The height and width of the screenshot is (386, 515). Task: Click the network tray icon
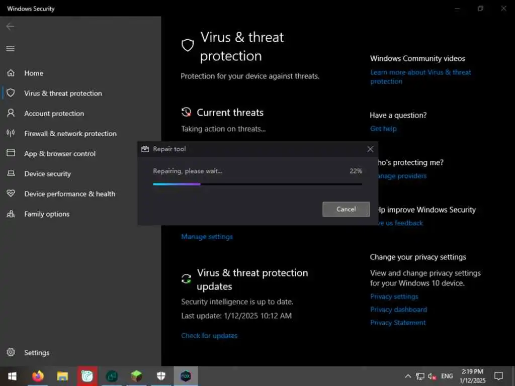[x=420, y=376]
